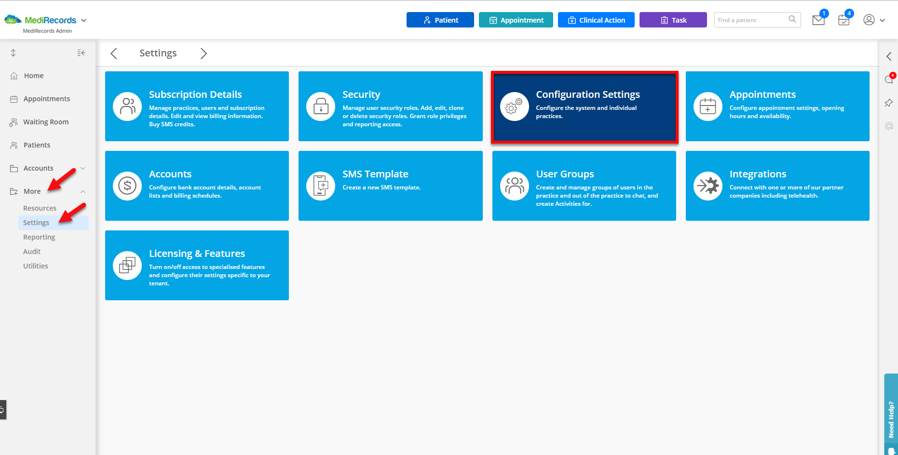
Task: Select Reporting under the More menu
Action: pyautogui.click(x=39, y=237)
